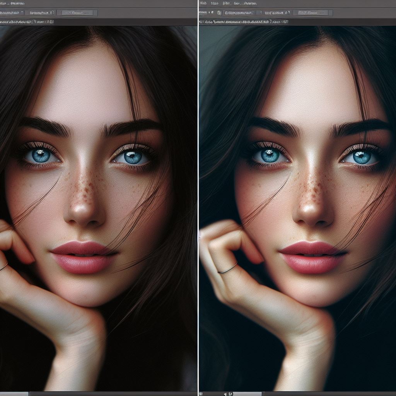Click the small square icon at right window's bottom-left corner
Screen dimensions: 396x396
[201, 394]
